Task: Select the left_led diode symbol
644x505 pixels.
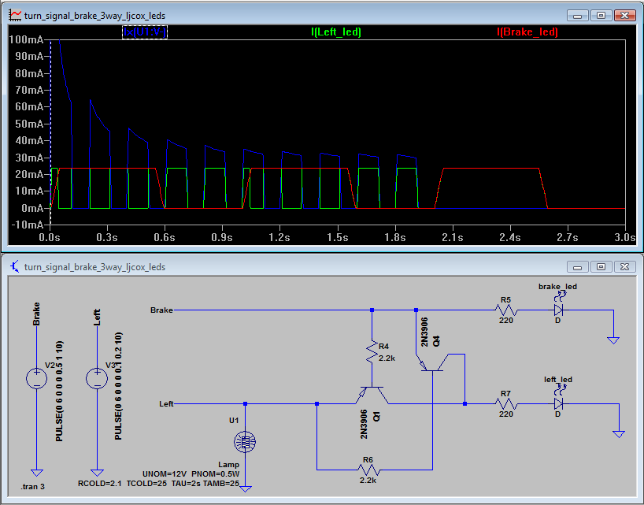Action: pyautogui.click(x=558, y=403)
